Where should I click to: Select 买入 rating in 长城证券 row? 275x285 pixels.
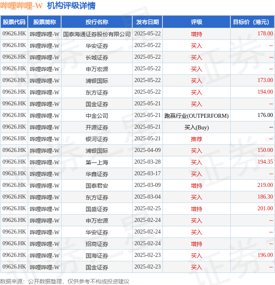pos(197,57)
